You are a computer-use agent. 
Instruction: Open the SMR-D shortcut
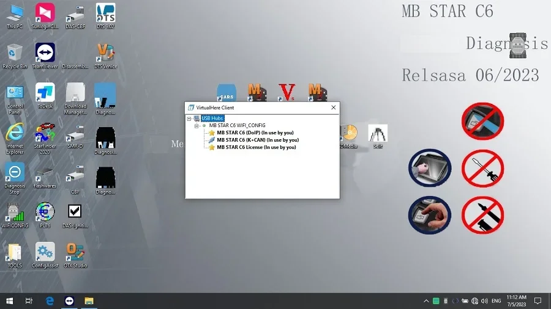(x=75, y=137)
